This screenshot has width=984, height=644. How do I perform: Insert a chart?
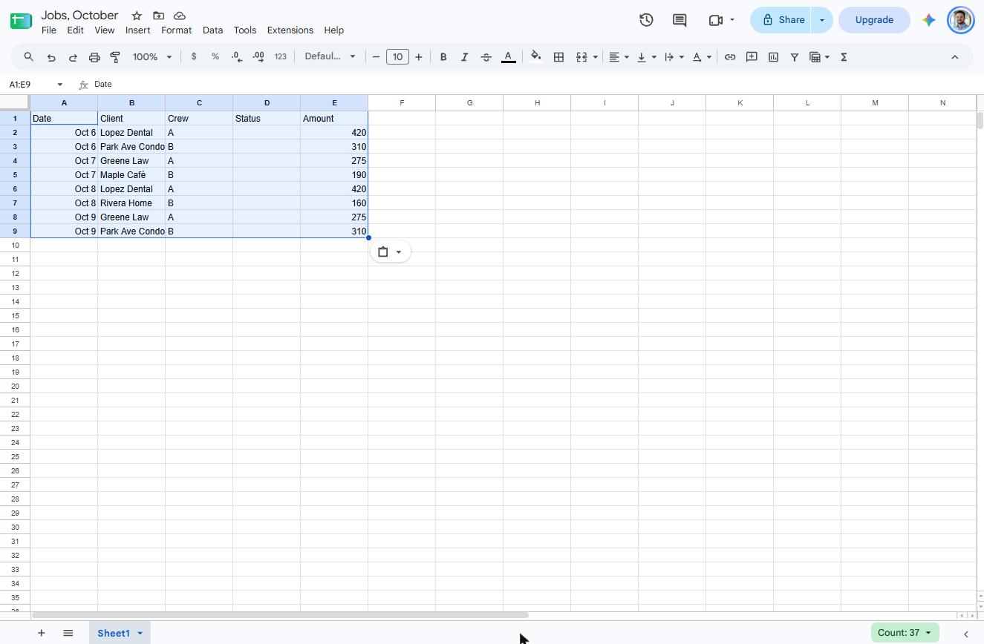pos(773,57)
